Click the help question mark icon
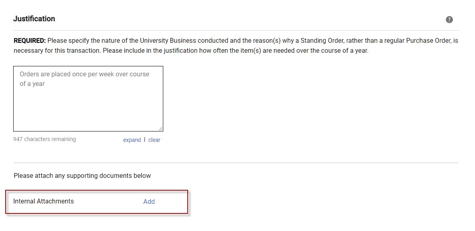 pyautogui.click(x=449, y=20)
